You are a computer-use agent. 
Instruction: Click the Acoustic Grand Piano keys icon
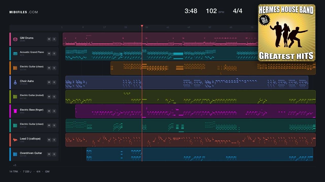coord(15,54)
